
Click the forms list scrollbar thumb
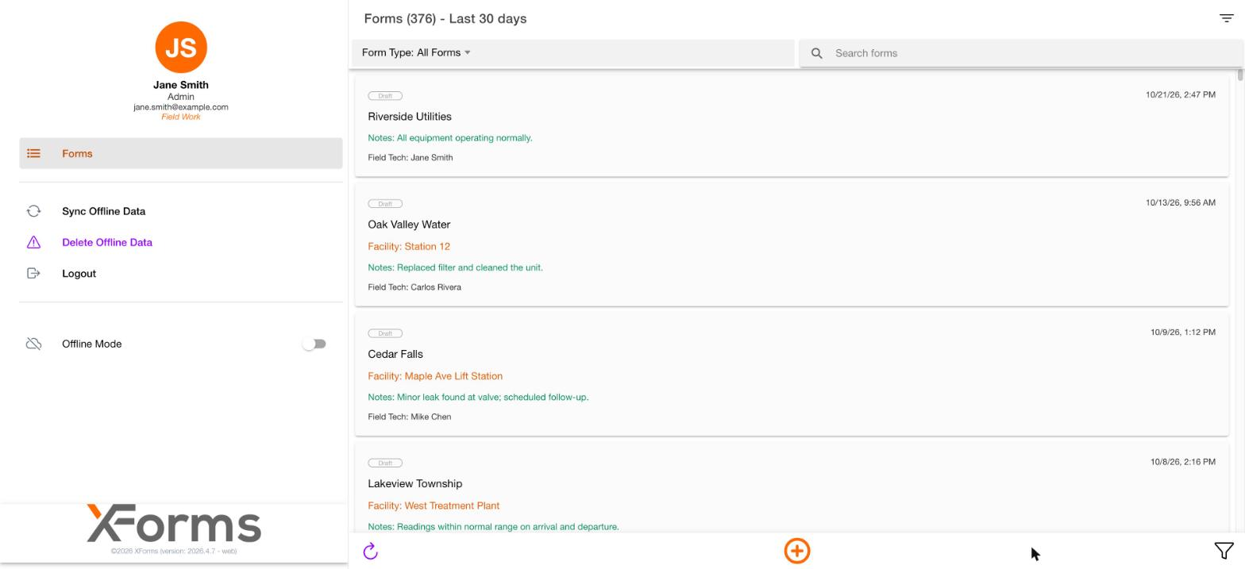[x=1239, y=75]
